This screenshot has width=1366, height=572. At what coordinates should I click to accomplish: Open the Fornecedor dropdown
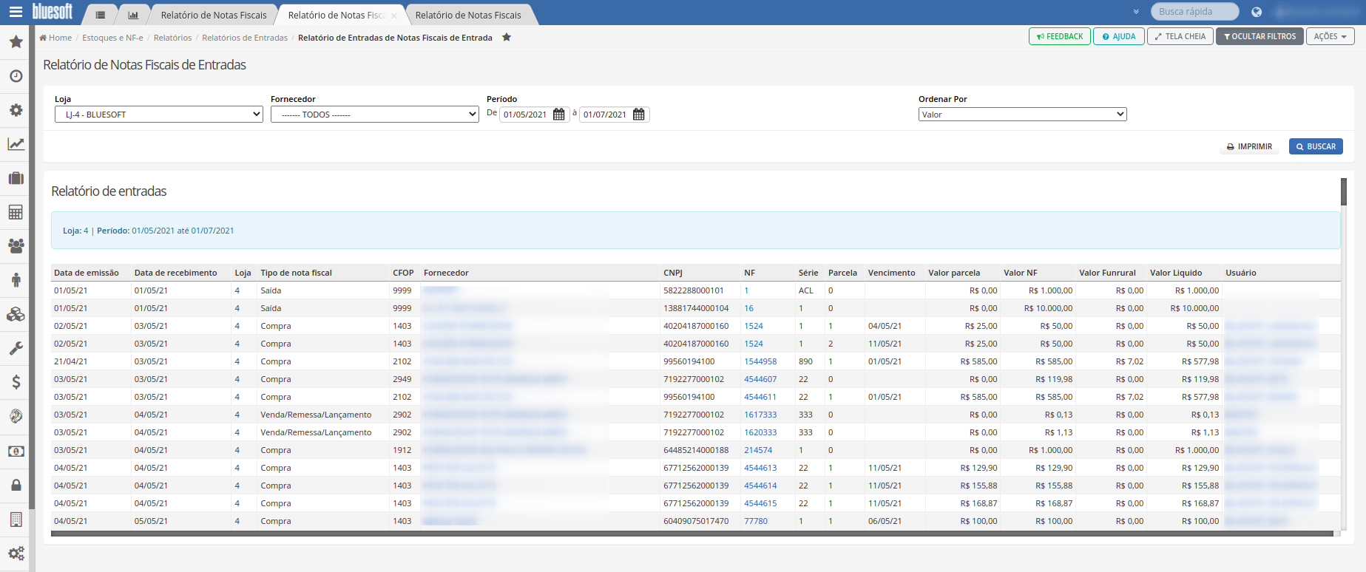coord(375,115)
